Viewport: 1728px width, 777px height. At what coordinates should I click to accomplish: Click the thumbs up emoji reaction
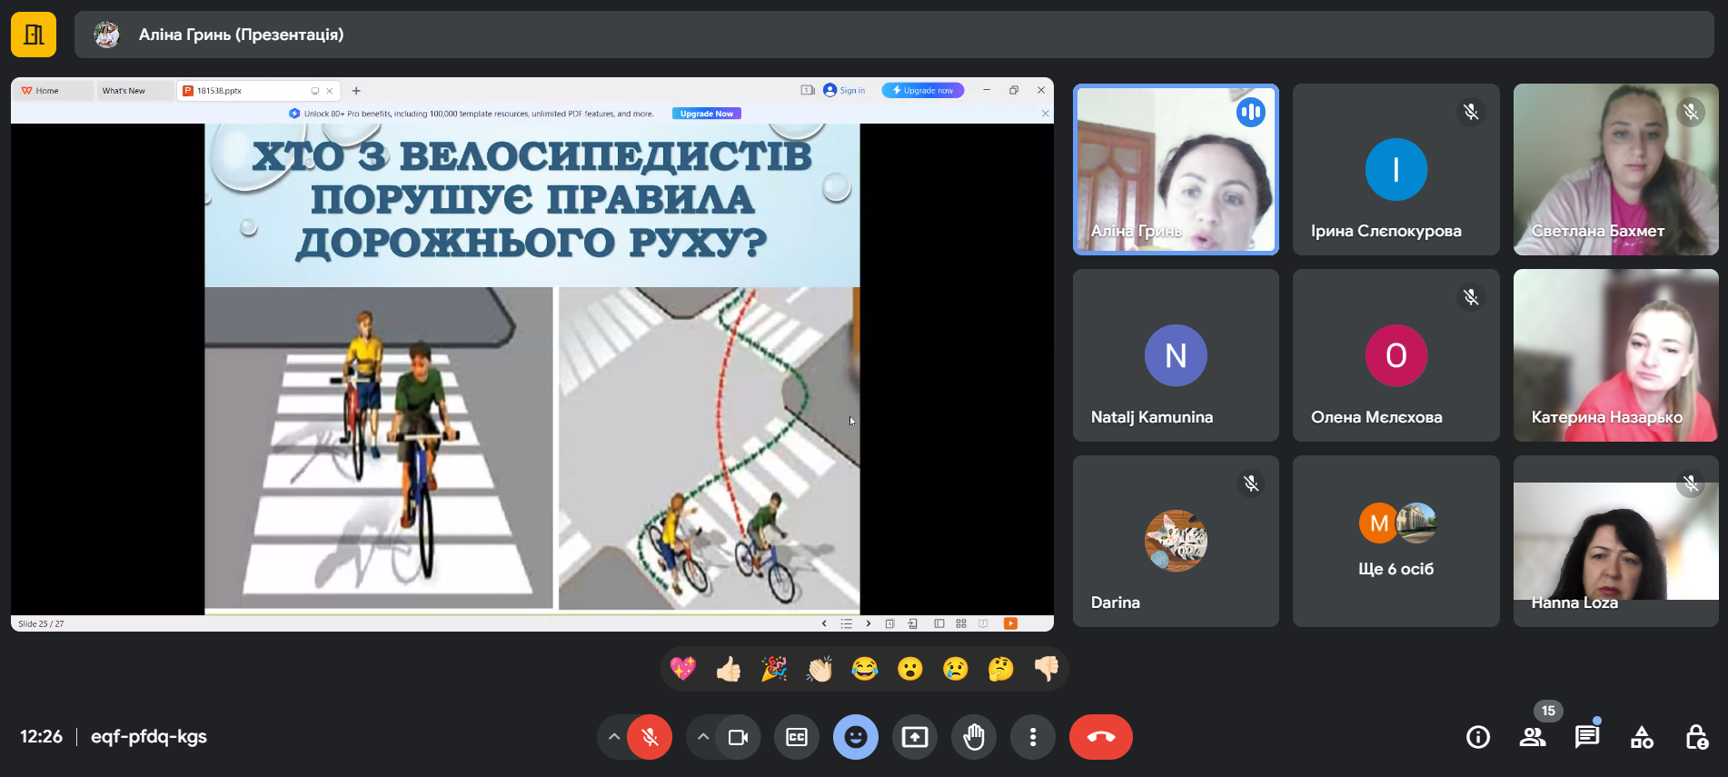point(728,670)
